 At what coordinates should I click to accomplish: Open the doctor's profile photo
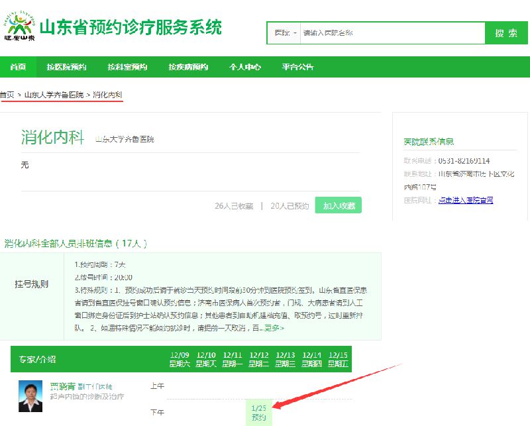[x=30, y=396]
